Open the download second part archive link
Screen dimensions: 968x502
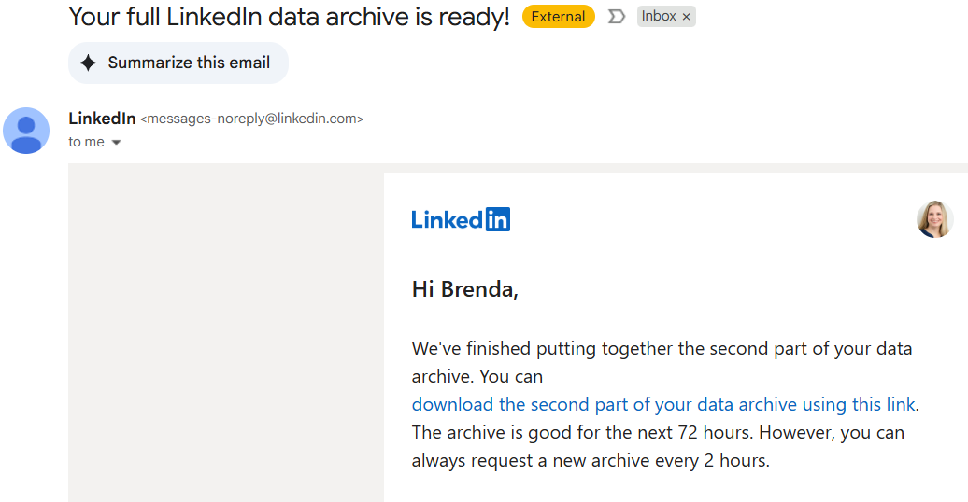[x=663, y=404]
